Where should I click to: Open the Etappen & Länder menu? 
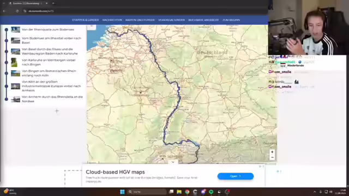pos(86,20)
